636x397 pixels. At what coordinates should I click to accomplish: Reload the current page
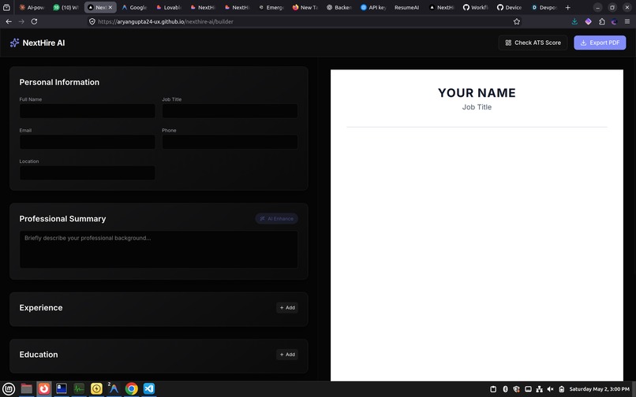[35, 21]
